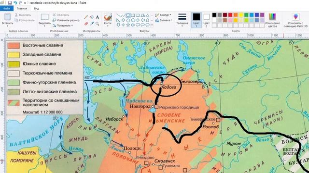Viewport: 309px width, 173px height.
Task: Click the Save icon in quick access toolbar
Action: (x=10, y=3)
